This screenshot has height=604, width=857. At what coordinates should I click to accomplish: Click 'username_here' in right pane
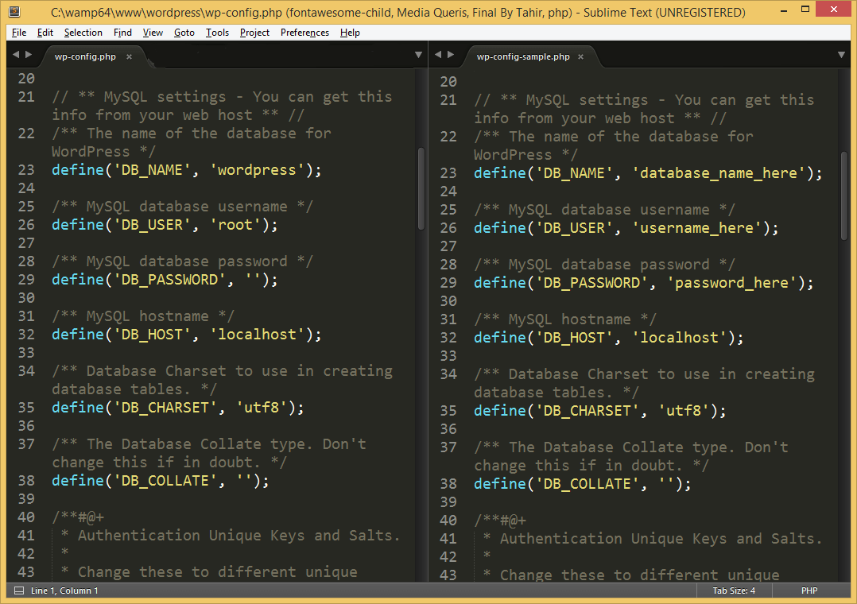coord(696,228)
